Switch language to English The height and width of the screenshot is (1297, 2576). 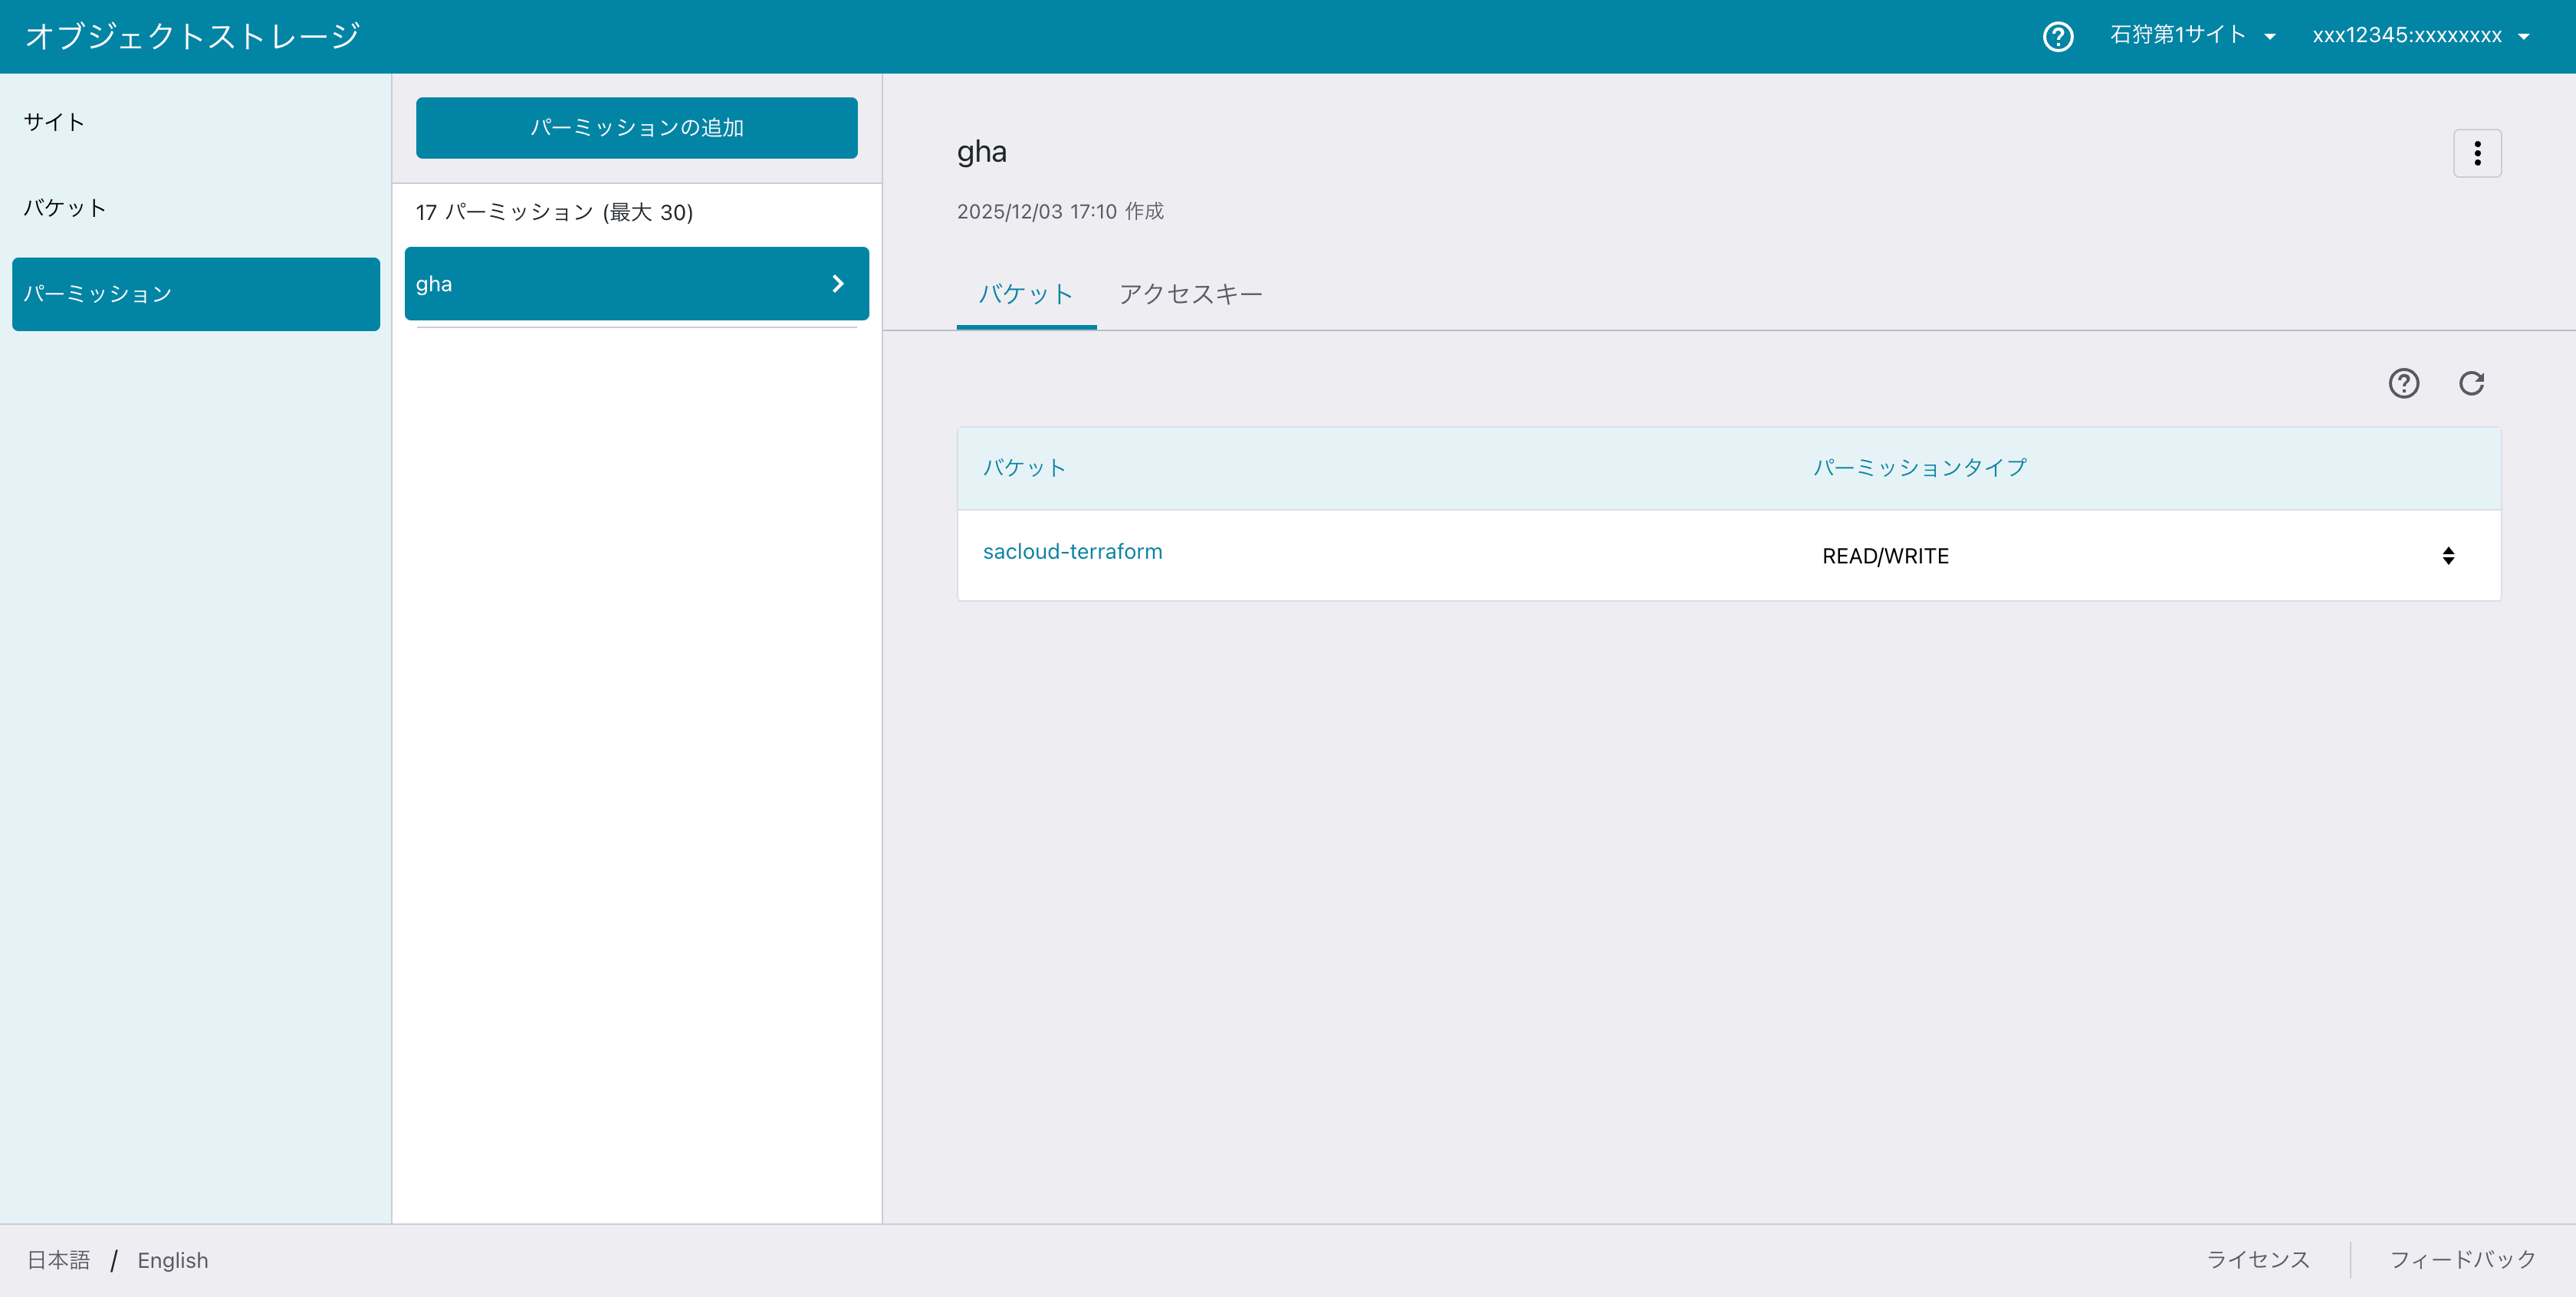click(173, 1260)
